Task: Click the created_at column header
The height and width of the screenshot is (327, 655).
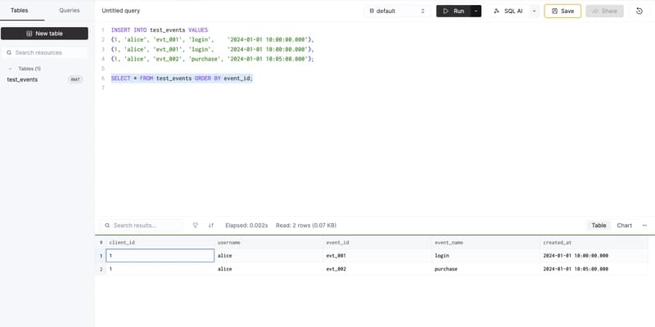Action: click(x=594, y=242)
